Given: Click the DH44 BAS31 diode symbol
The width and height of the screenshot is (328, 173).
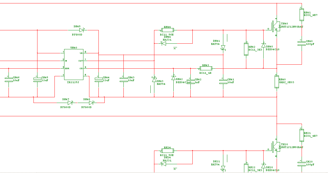Looking at the screenshot, I should (164, 43).
